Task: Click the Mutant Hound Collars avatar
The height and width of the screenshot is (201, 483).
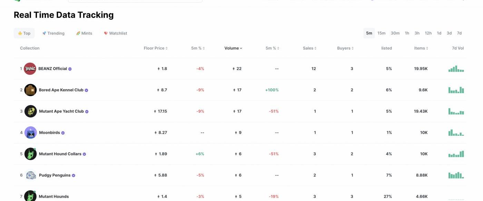Action: (x=30, y=154)
